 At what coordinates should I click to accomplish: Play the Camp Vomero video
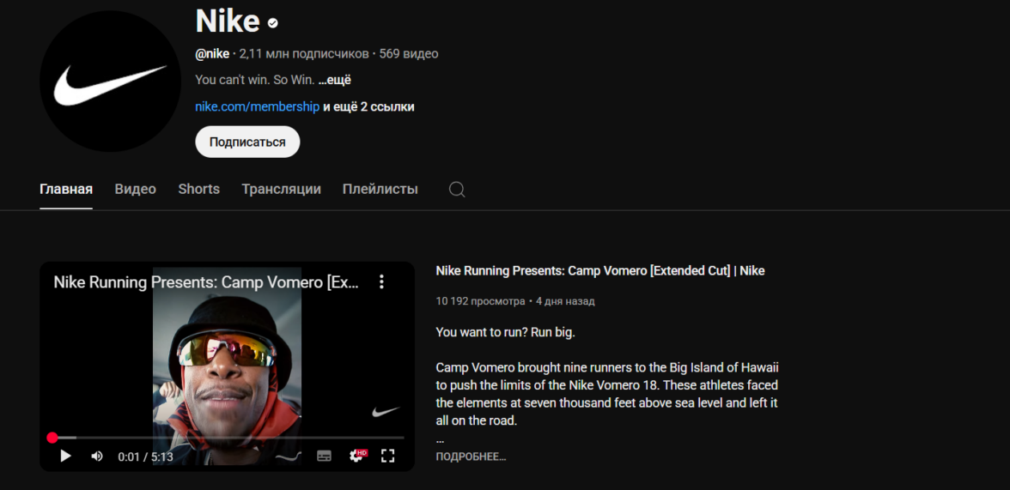(65, 457)
